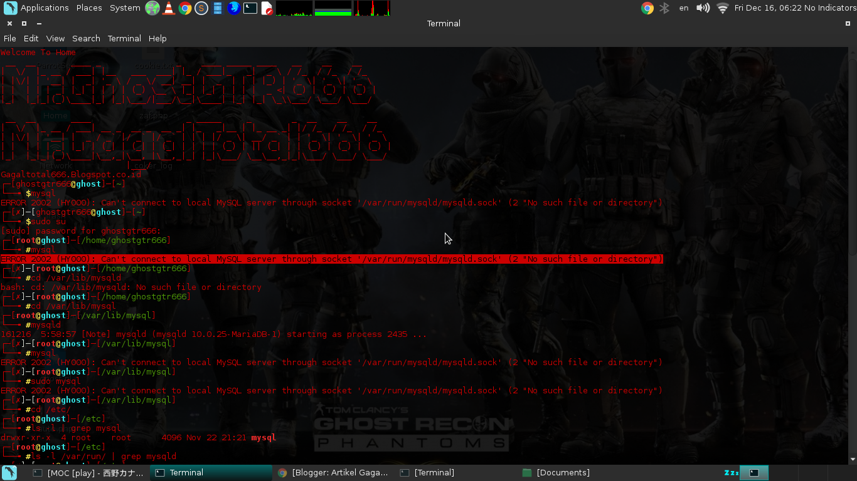Open the Wi-Fi network indicator
Screen dimensions: 857x481
point(723,8)
